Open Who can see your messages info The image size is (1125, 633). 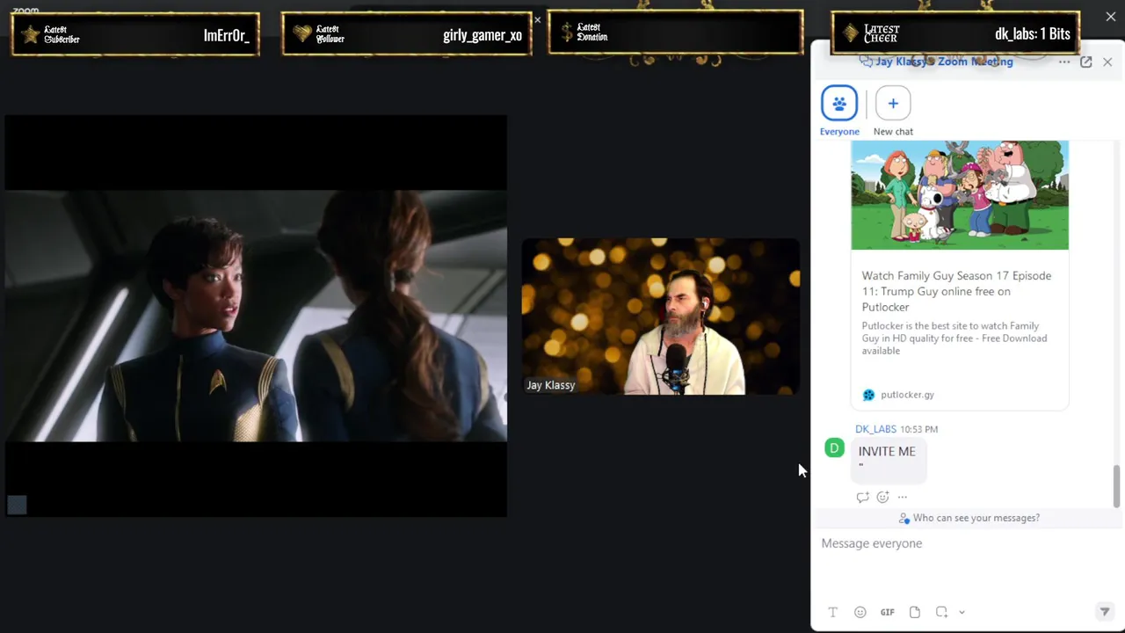coord(969,518)
